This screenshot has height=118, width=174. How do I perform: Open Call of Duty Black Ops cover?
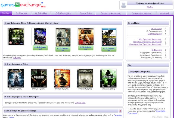click(39, 78)
